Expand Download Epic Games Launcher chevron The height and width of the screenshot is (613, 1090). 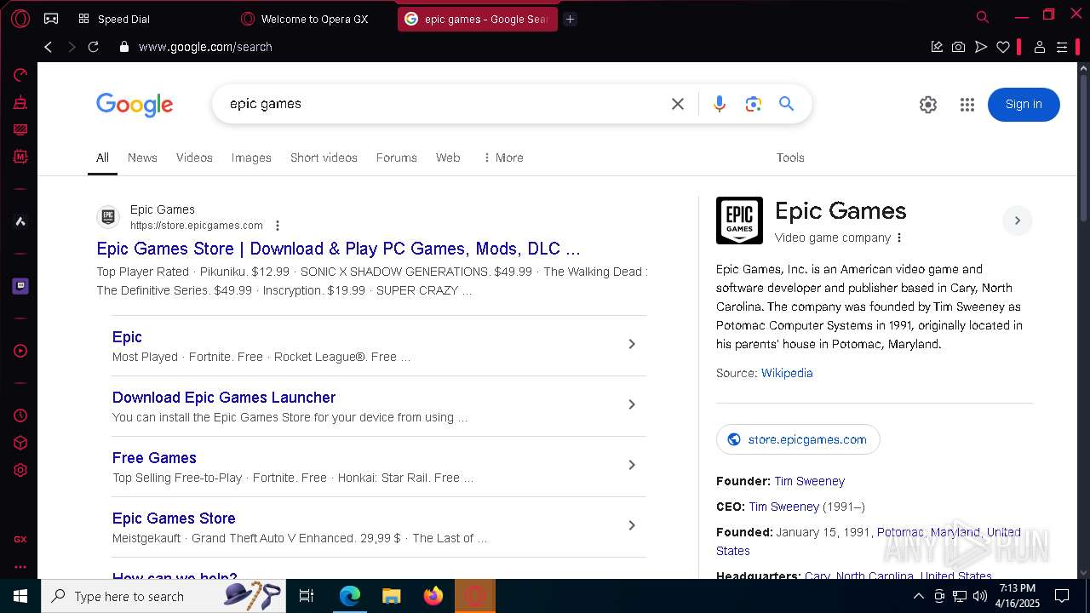coord(632,404)
